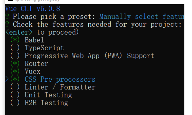Toggle the Router checkbox off

[x=15, y=63]
